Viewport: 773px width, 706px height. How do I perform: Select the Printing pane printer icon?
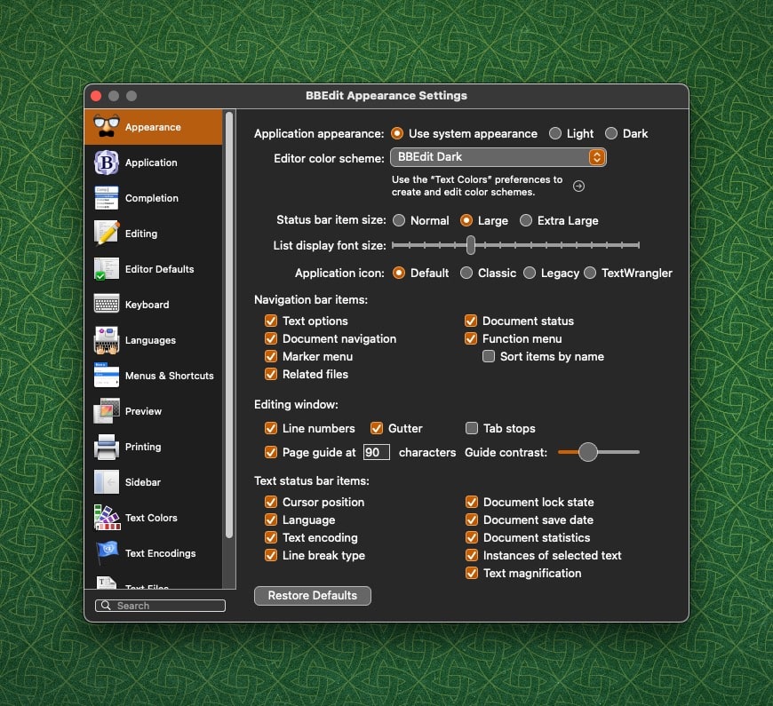pyautogui.click(x=107, y=447)
